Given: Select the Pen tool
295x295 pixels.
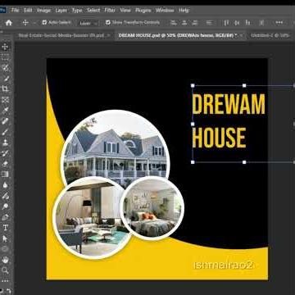Looking at the screenshot, I should click(5, 217).
